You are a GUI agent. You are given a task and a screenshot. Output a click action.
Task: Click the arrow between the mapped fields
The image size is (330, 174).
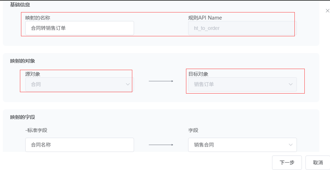point(161,145)
